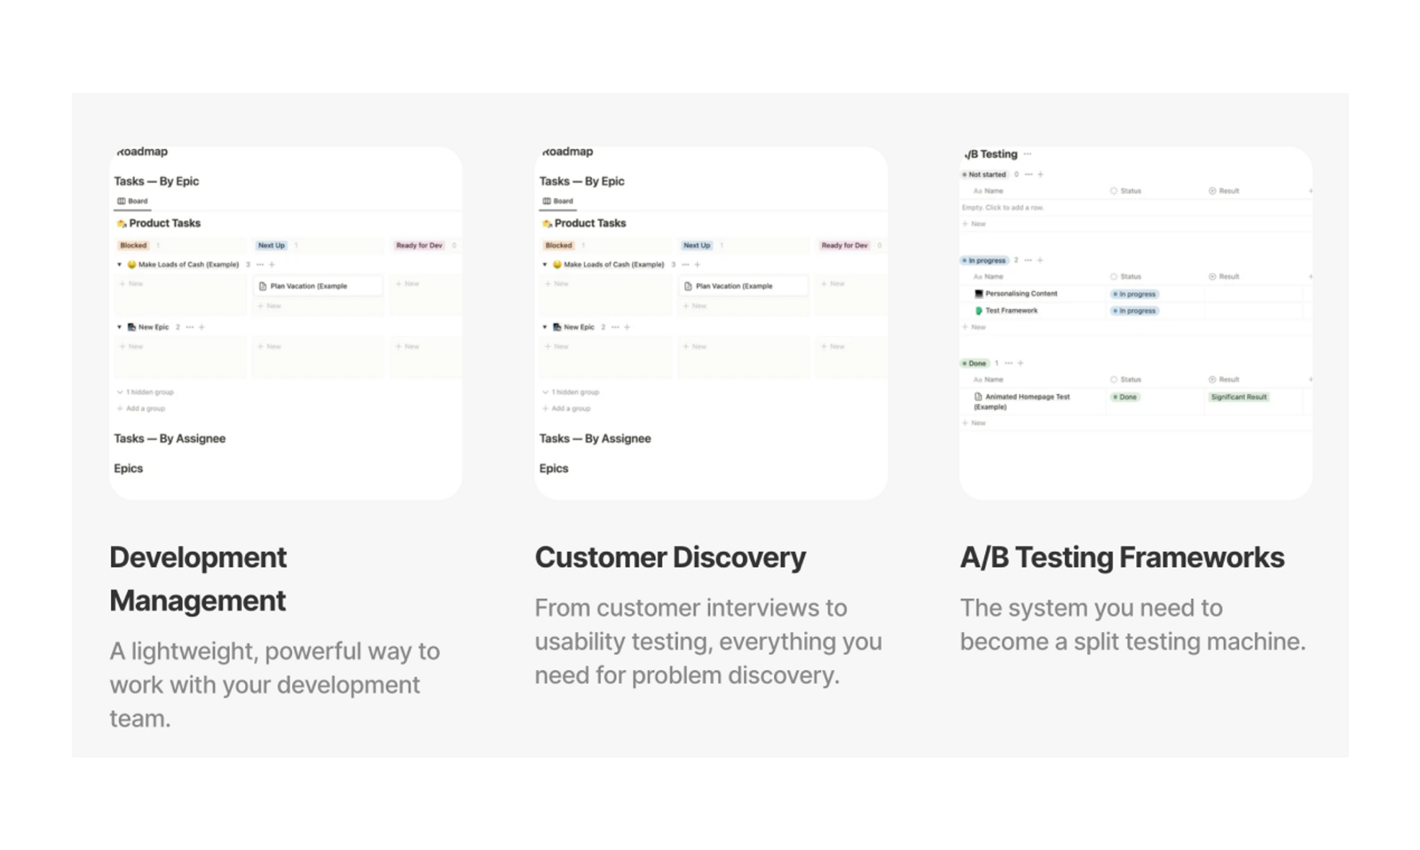Expand 1 hidden group in Customer Discovery preview
The height and width of the screenshot is (850, 1420).
tap(571, 392)
